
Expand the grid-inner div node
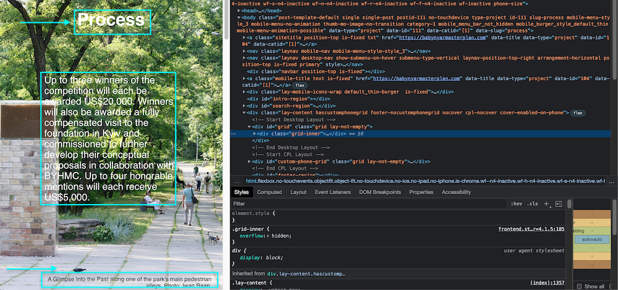pyautogui.click(x=254, y=134)
